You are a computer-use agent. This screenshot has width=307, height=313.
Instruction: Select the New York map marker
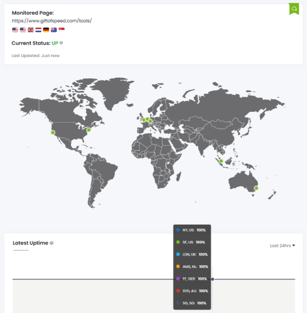point(89,130)
